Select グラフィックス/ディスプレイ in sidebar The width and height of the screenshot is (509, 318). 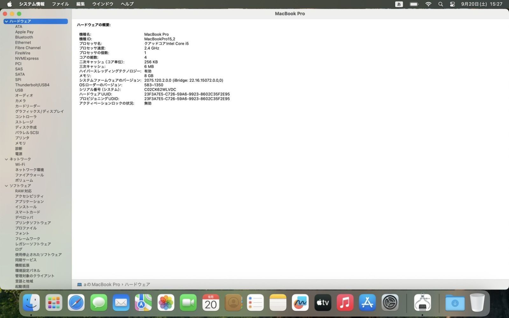pos(39,111)
